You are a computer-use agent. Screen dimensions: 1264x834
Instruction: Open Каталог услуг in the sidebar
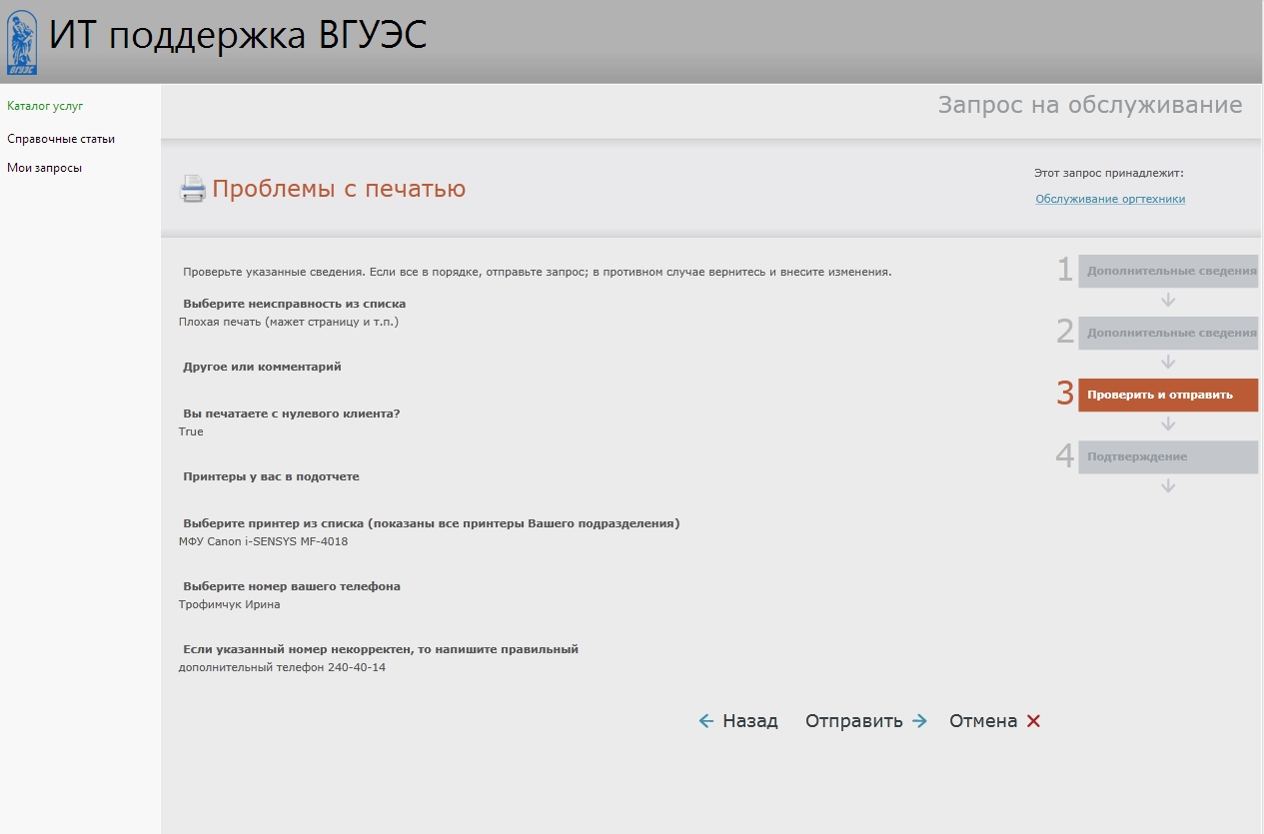45,106
